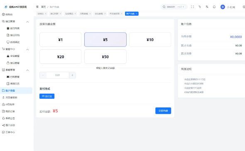Screen dimensions: 245x151
Task: Select the ¥1 recharge amount
Action: coord(61,40)
